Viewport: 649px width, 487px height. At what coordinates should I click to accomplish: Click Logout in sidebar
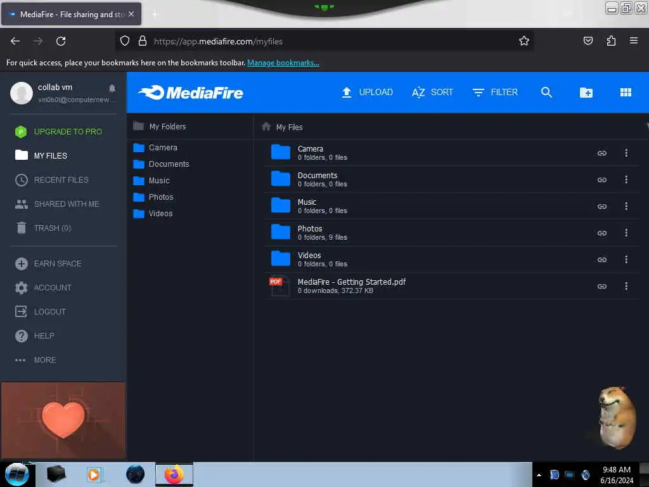pyautogui.click(x=41, y=311)
